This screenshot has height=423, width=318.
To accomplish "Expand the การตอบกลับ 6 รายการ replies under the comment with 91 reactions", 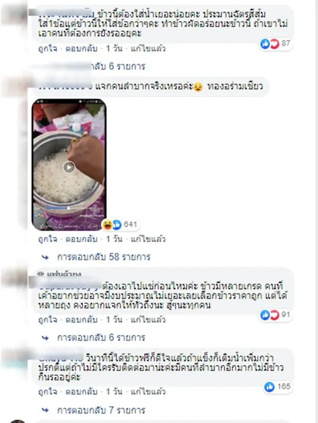I will click(101, 338).
